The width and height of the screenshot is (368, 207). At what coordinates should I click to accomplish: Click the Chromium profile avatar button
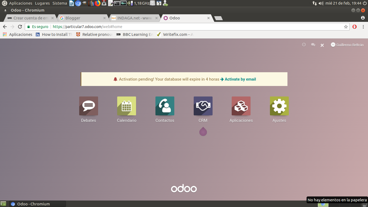[x=363, y=18]
